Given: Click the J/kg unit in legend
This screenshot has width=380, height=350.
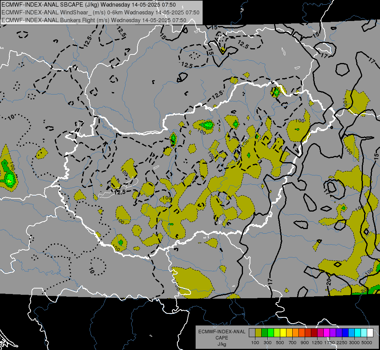Looking at the screenshot, I should coord(222,344).
